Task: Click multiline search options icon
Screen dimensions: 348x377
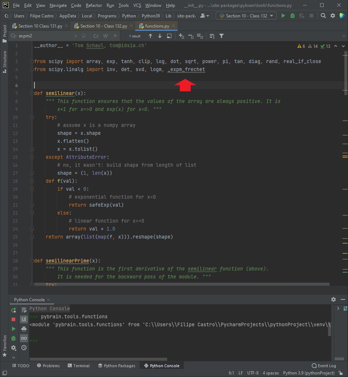Action: point(212,36)
